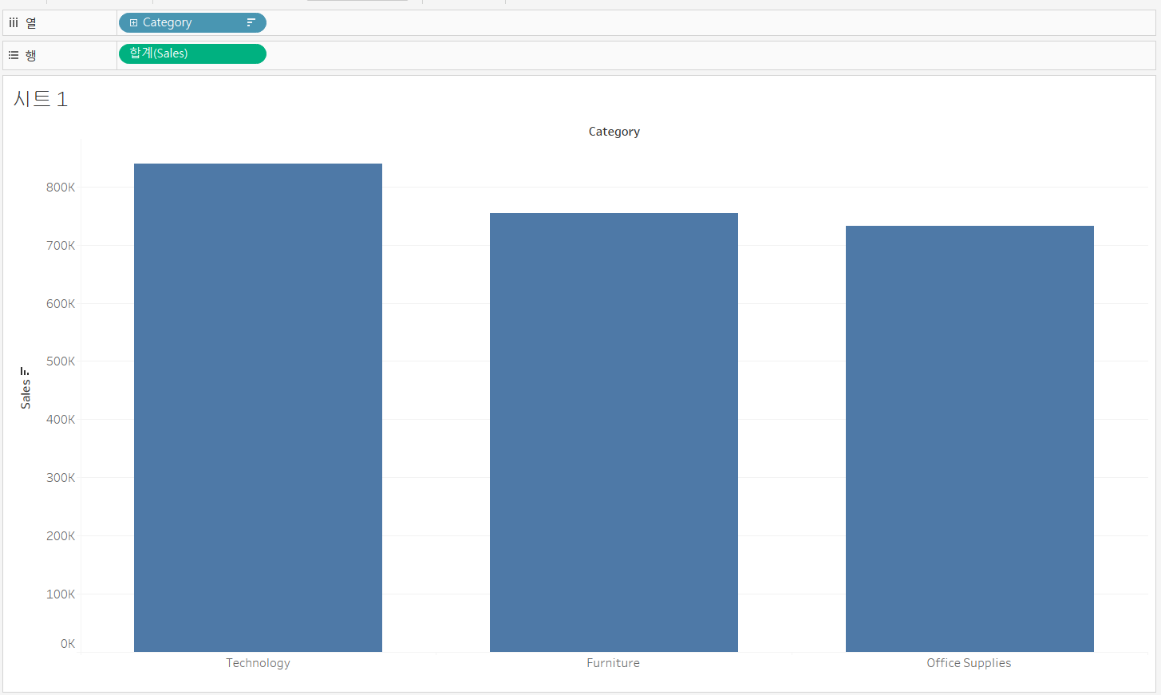Select the Technology bar
This screenshot has height=695, width=1161.
258,408
